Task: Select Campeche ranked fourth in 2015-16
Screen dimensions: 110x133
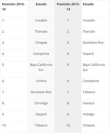Action: (x=41, y=54)
